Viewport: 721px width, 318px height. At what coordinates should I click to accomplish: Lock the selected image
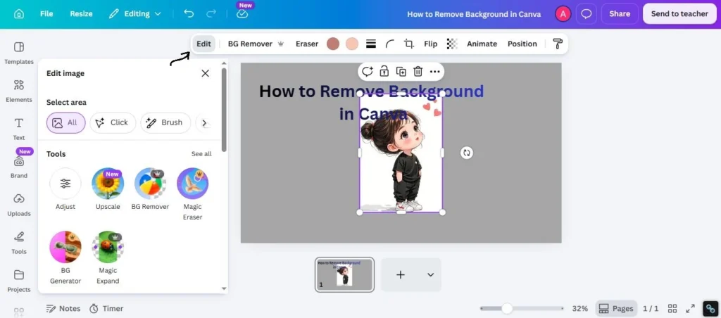pyautogui.click(x=384, y=71)
